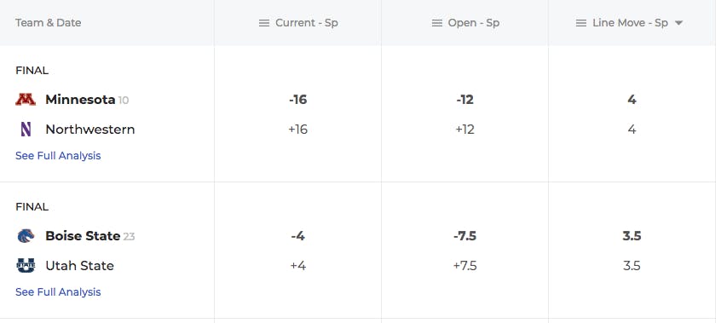
Task: Expand the Line Move - Sp sort arrow
Action: (678, 23)
